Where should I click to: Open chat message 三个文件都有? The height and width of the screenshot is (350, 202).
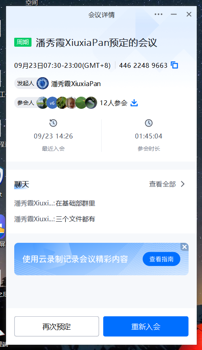pos(55,219)
